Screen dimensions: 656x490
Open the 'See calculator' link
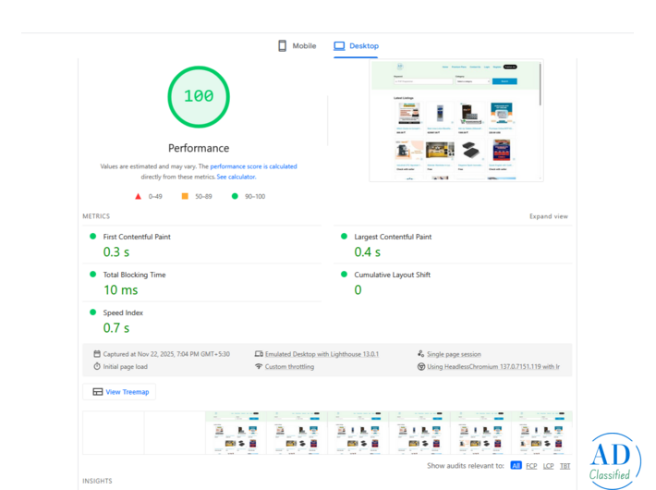point(236,177)
